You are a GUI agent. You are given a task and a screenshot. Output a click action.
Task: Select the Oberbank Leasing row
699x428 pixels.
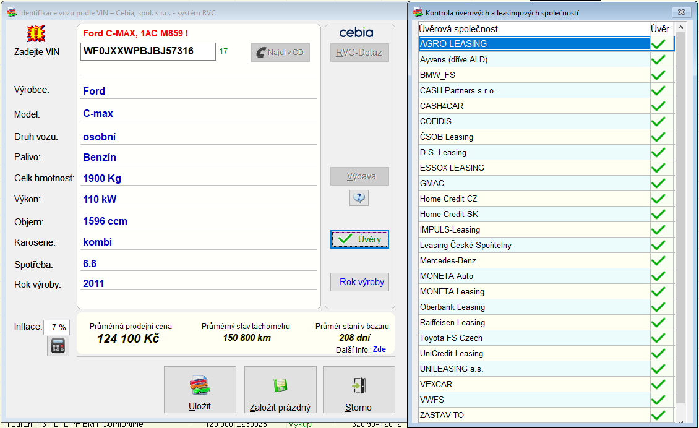click(547, 307)
